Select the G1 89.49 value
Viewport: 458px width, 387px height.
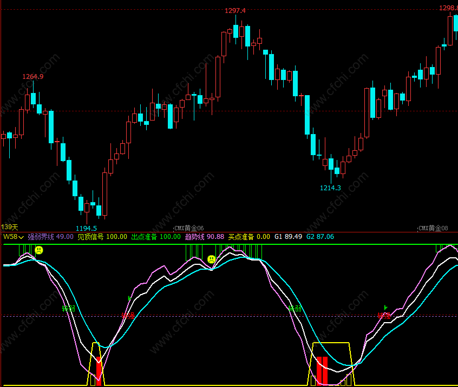pyautogui.click(x=289, y=237)
